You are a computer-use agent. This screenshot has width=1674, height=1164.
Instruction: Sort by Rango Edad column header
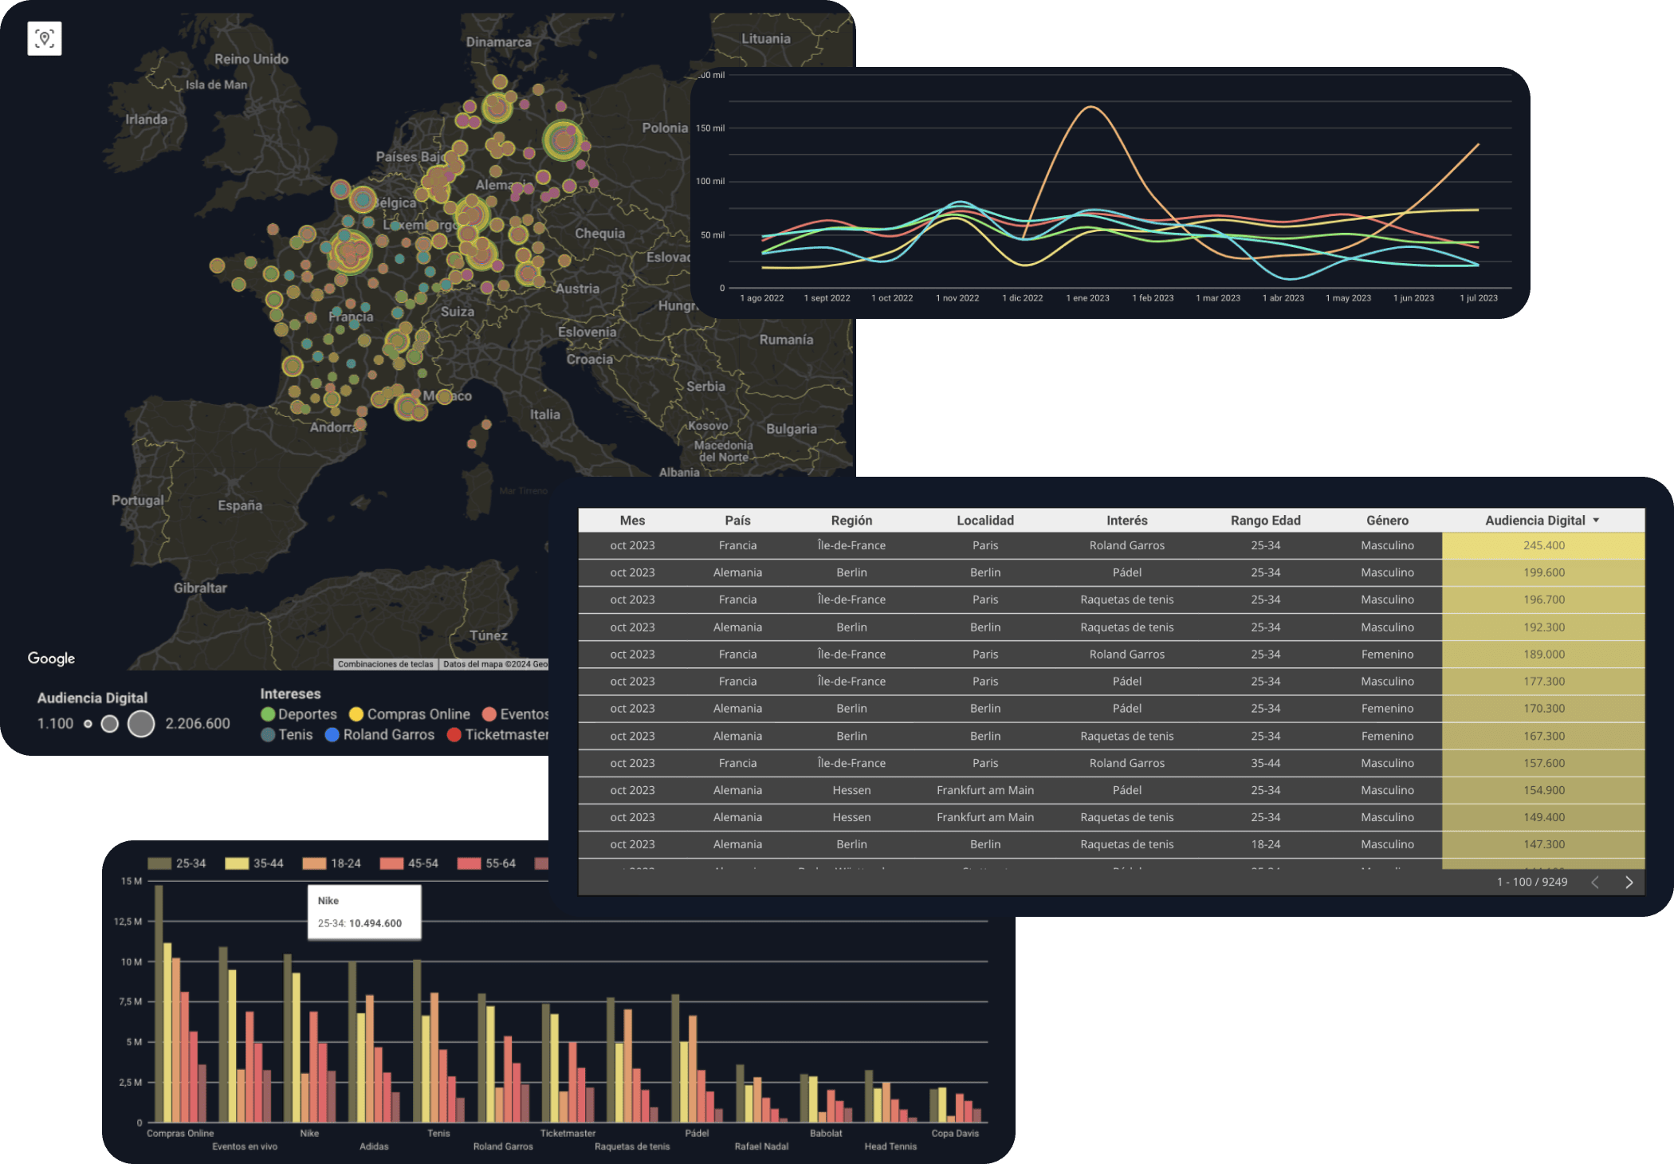coord(1265,521)
